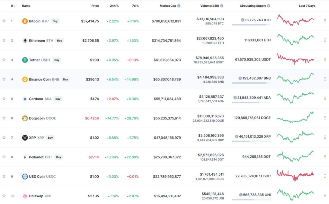Open the Uniswap UNI coin page link

click(x=40, y=196)
